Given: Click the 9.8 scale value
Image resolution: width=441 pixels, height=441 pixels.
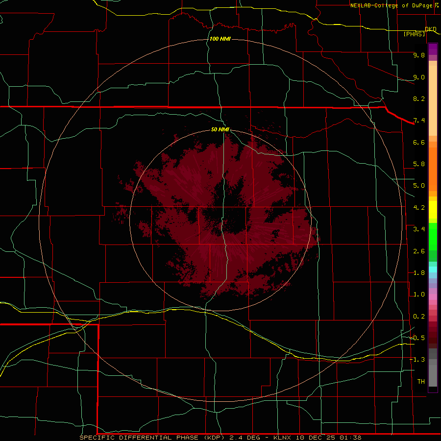Looking at the screenshot, I should coord(419,55).
